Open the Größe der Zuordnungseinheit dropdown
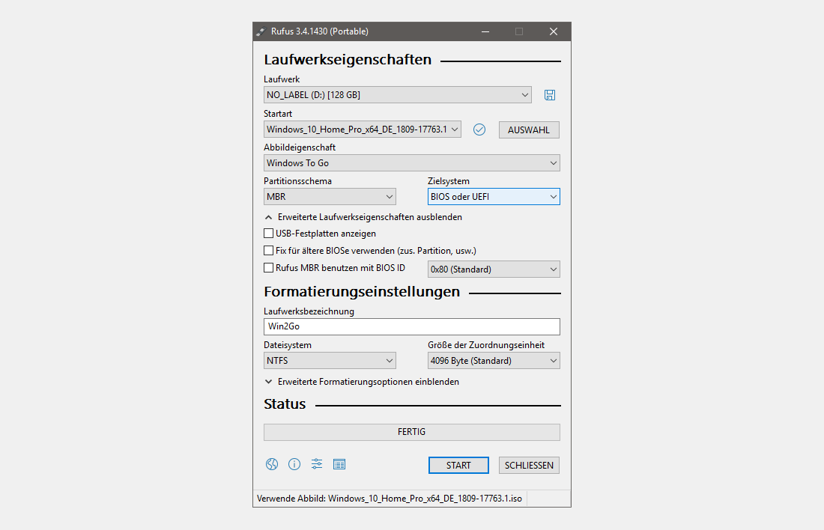 coord(494,360)
